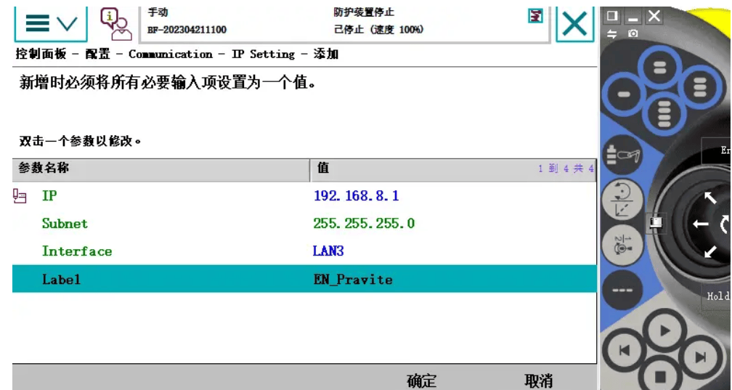Select the Subnet parameter row
The height and width of the screenshot is (390, 732).
304,223
